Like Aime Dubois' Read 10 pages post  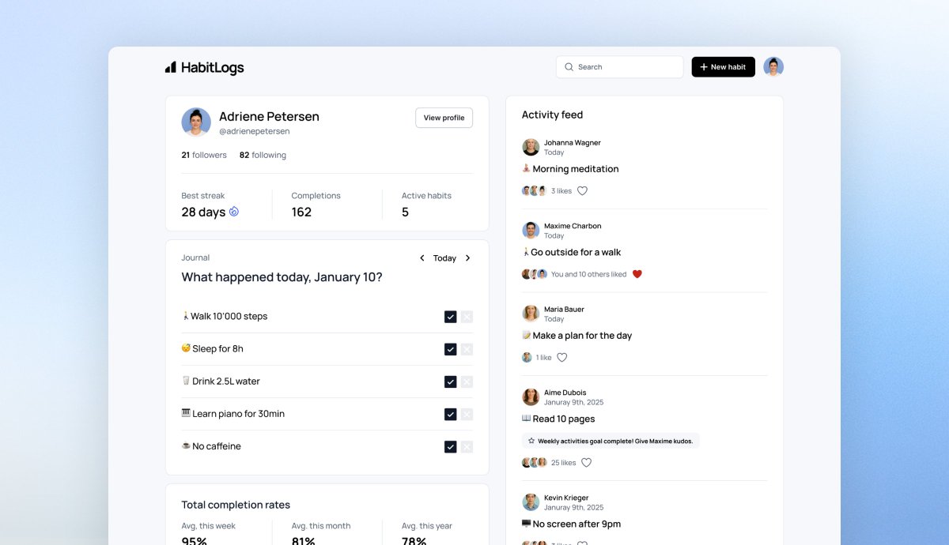click(586, 463)
